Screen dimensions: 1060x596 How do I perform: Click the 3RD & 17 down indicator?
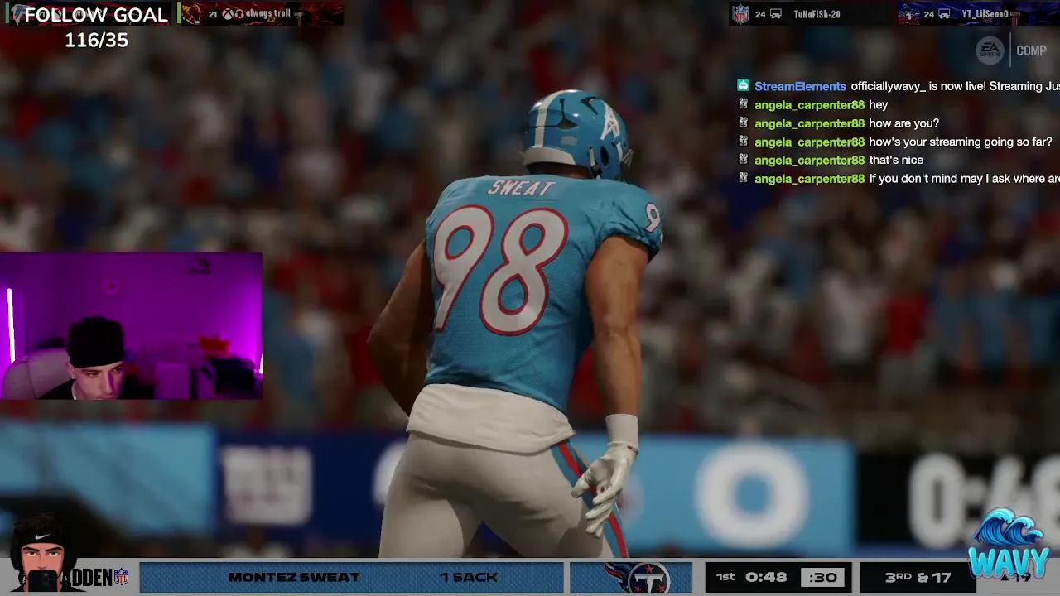pos(918,577)
